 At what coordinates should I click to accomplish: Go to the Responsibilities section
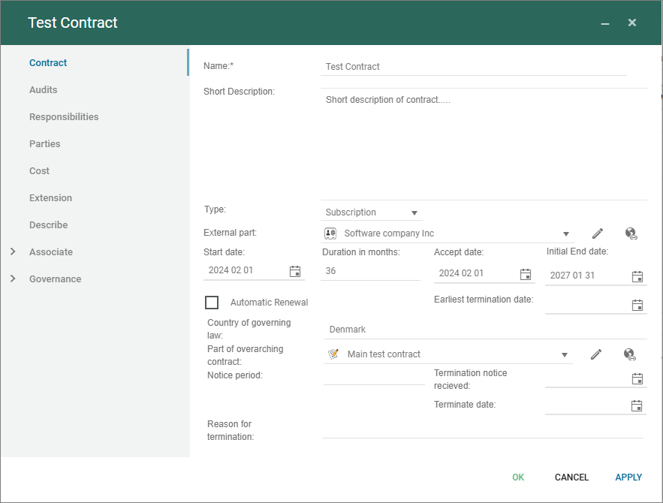pos(64,117)
